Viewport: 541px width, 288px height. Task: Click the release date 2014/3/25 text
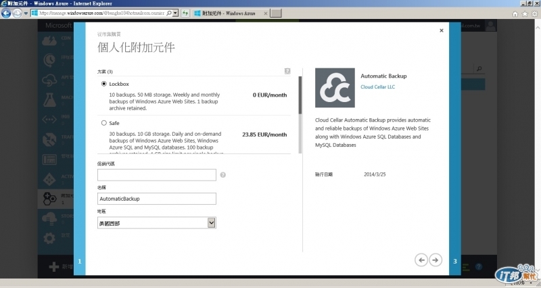(375, 174)
